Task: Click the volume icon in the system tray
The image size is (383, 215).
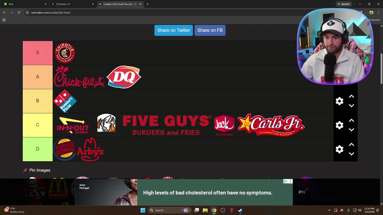Action: [360, 210]
